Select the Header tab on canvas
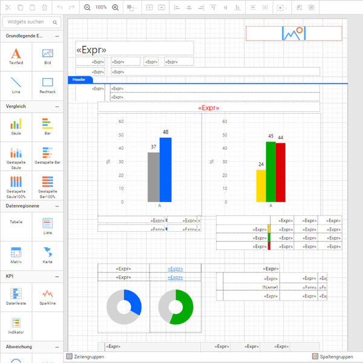The image size is (363, 363). [79, 79]
